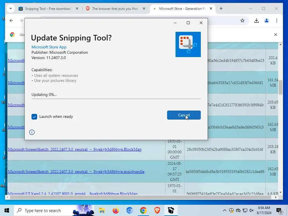Open taskbar clock and date
Viewport: 288px width, 216px height.
click(264, 210)
